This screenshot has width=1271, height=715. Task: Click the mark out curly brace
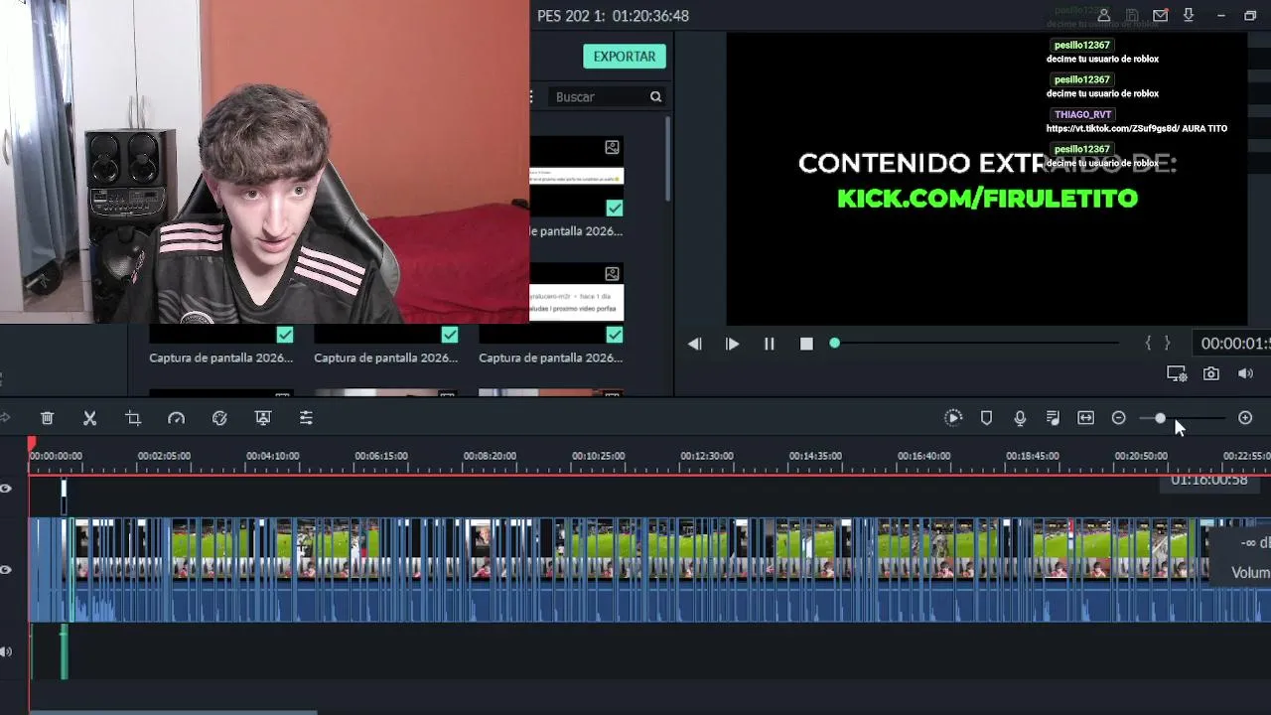tap(1167, 343)
